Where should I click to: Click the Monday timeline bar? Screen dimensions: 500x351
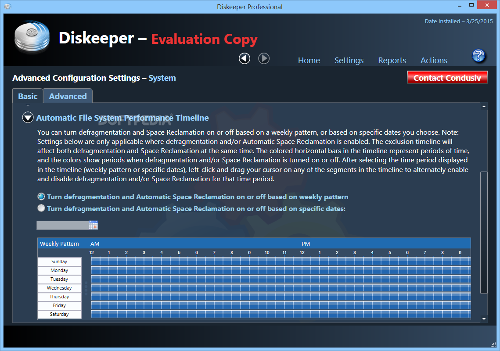[281, 270]
